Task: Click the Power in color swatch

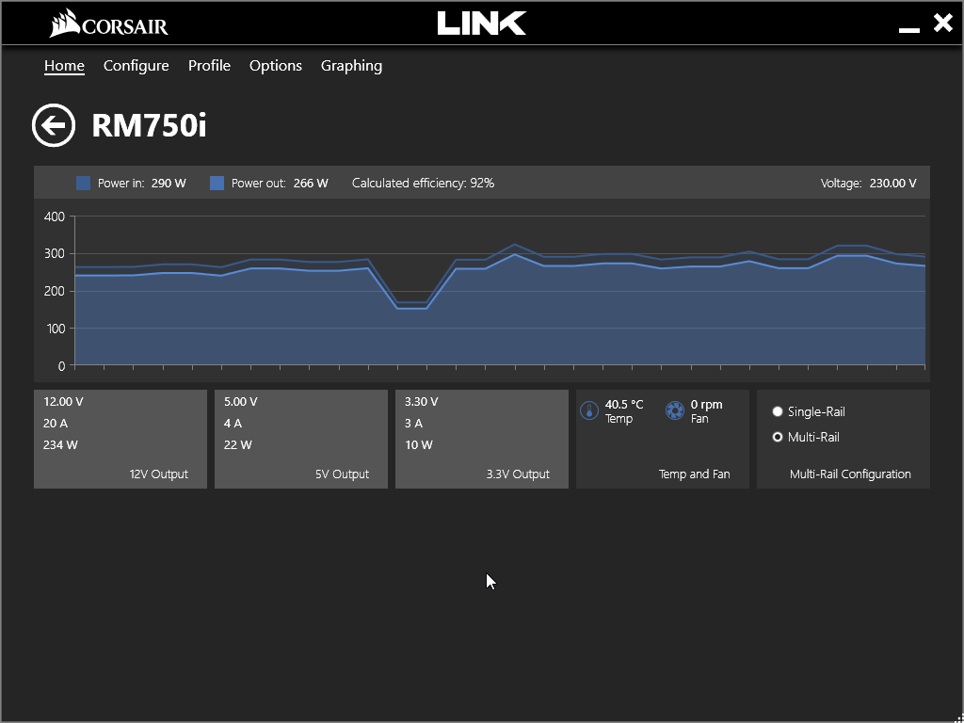Action: click(x=84, y=184)
